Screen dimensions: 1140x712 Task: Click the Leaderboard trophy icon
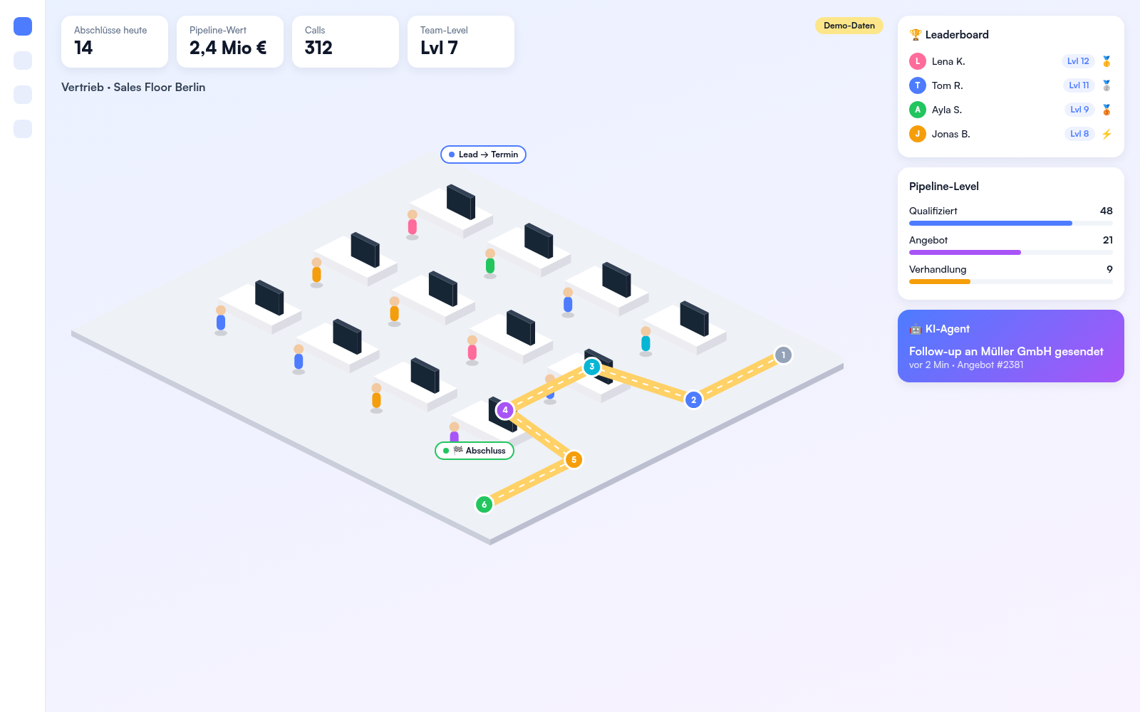(x=916, y=35)
